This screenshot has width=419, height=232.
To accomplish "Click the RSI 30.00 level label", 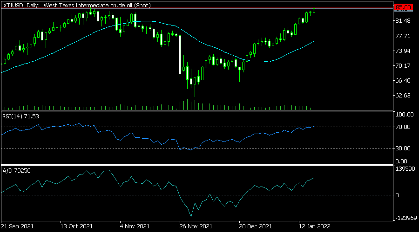I will (403, 148).
